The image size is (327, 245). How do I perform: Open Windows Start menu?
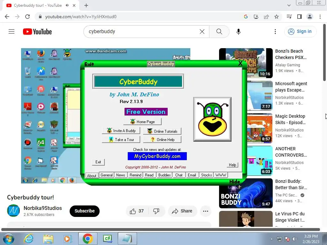point(9,239)
